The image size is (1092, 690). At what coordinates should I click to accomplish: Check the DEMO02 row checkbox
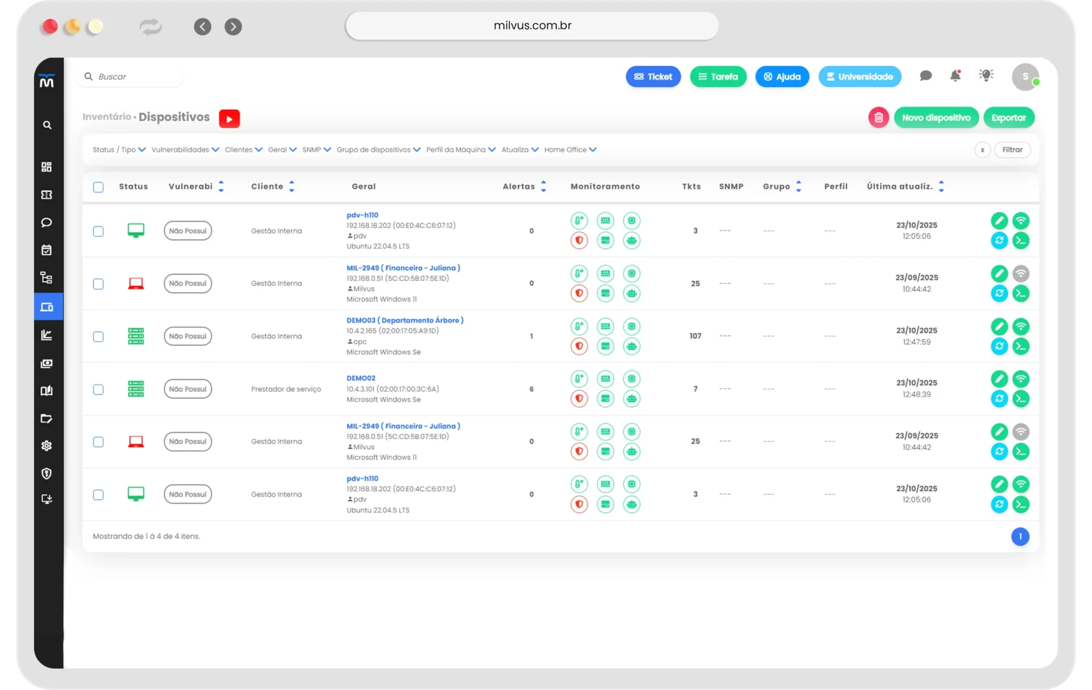pos(98,389)
